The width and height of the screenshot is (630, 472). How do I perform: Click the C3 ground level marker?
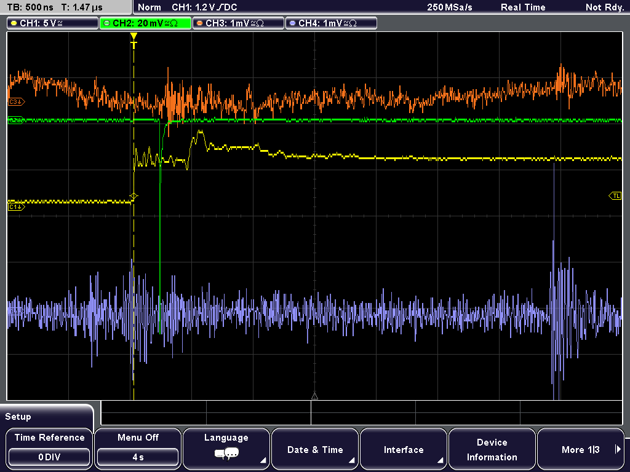(x=17, y=102)
